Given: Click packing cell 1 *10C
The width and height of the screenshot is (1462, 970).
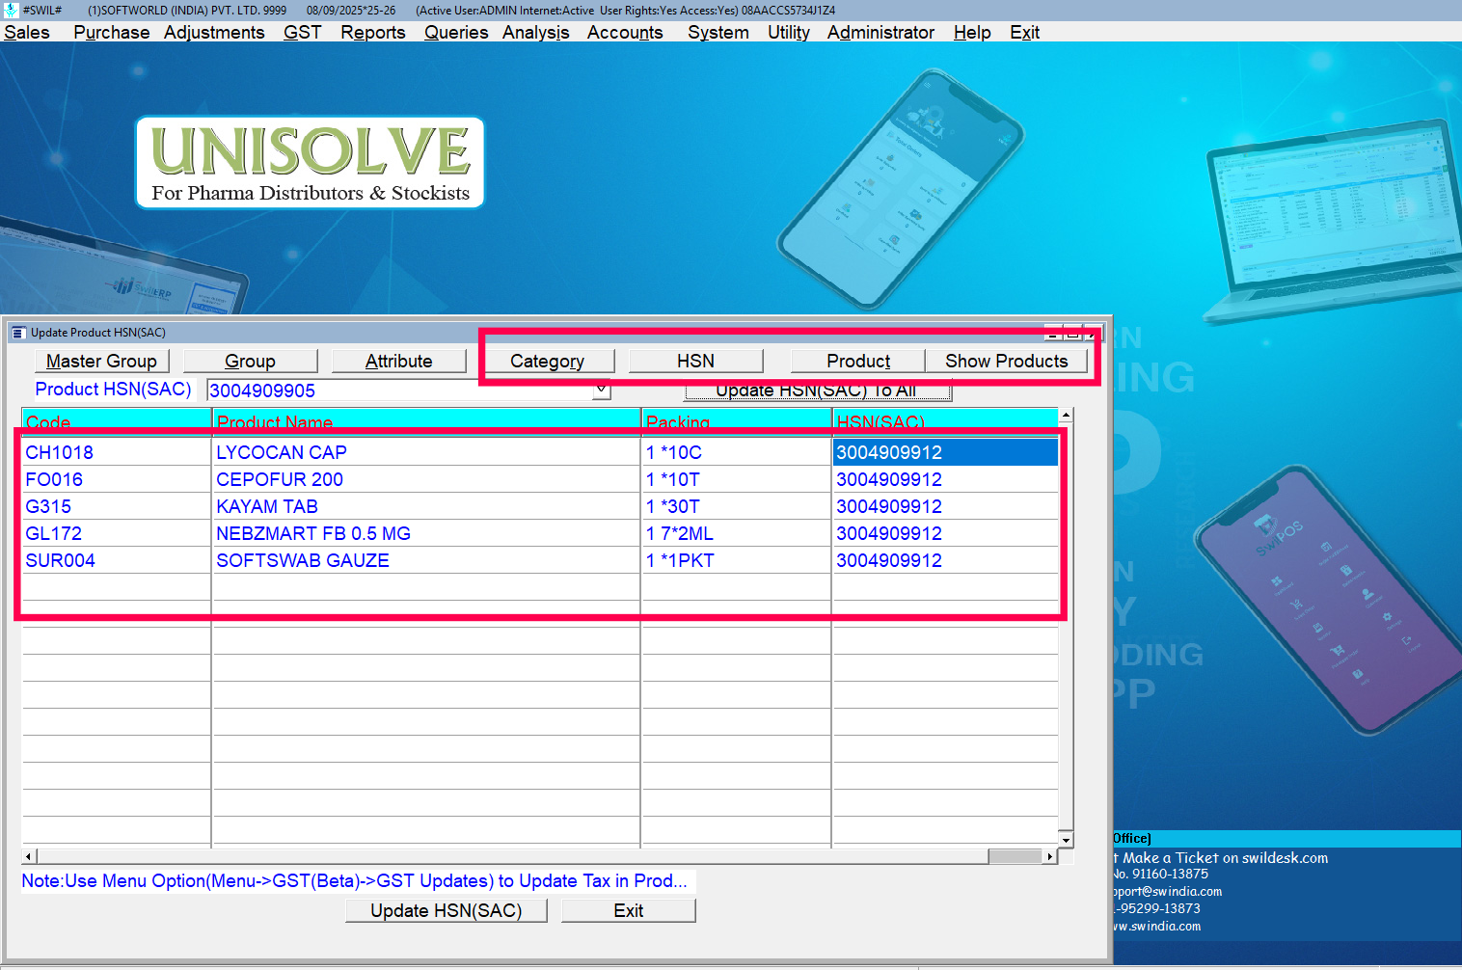Looking at the screenshot, I should [x=736, y=452].
